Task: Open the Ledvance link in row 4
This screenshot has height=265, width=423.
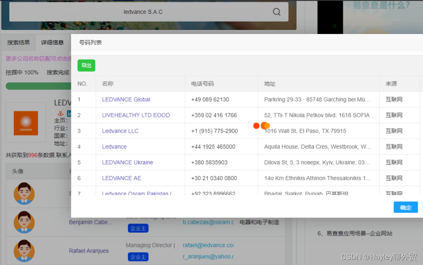Action: (114, 146)
